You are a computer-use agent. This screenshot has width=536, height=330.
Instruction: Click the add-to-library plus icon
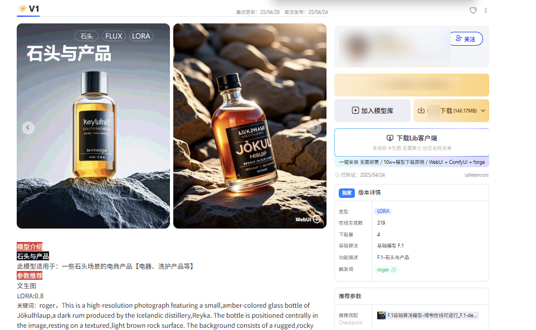(x=355, y=110)
